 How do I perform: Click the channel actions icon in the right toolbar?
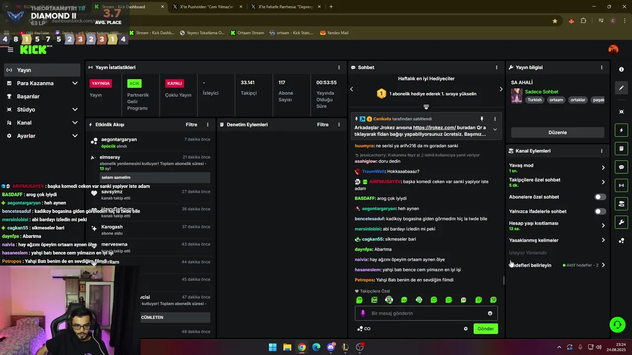(621, 204)
